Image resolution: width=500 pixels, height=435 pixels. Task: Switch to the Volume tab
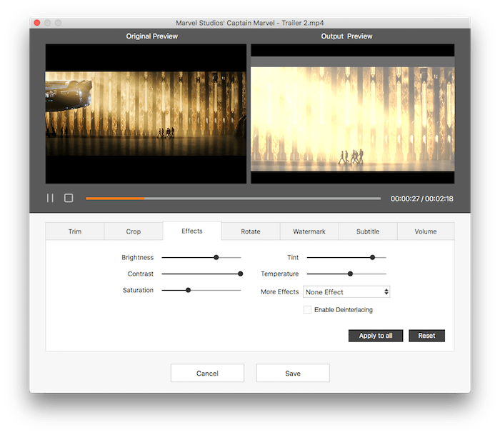[x=426, y=231]
